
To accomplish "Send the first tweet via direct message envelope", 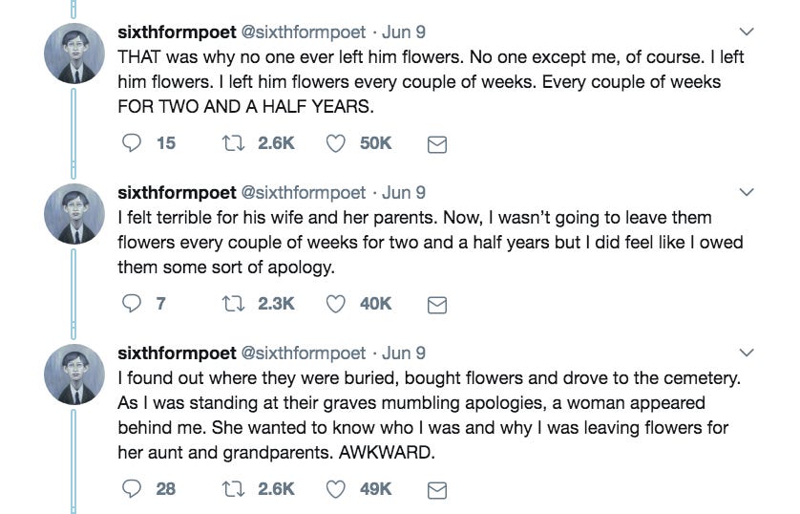I will (436, 145).
